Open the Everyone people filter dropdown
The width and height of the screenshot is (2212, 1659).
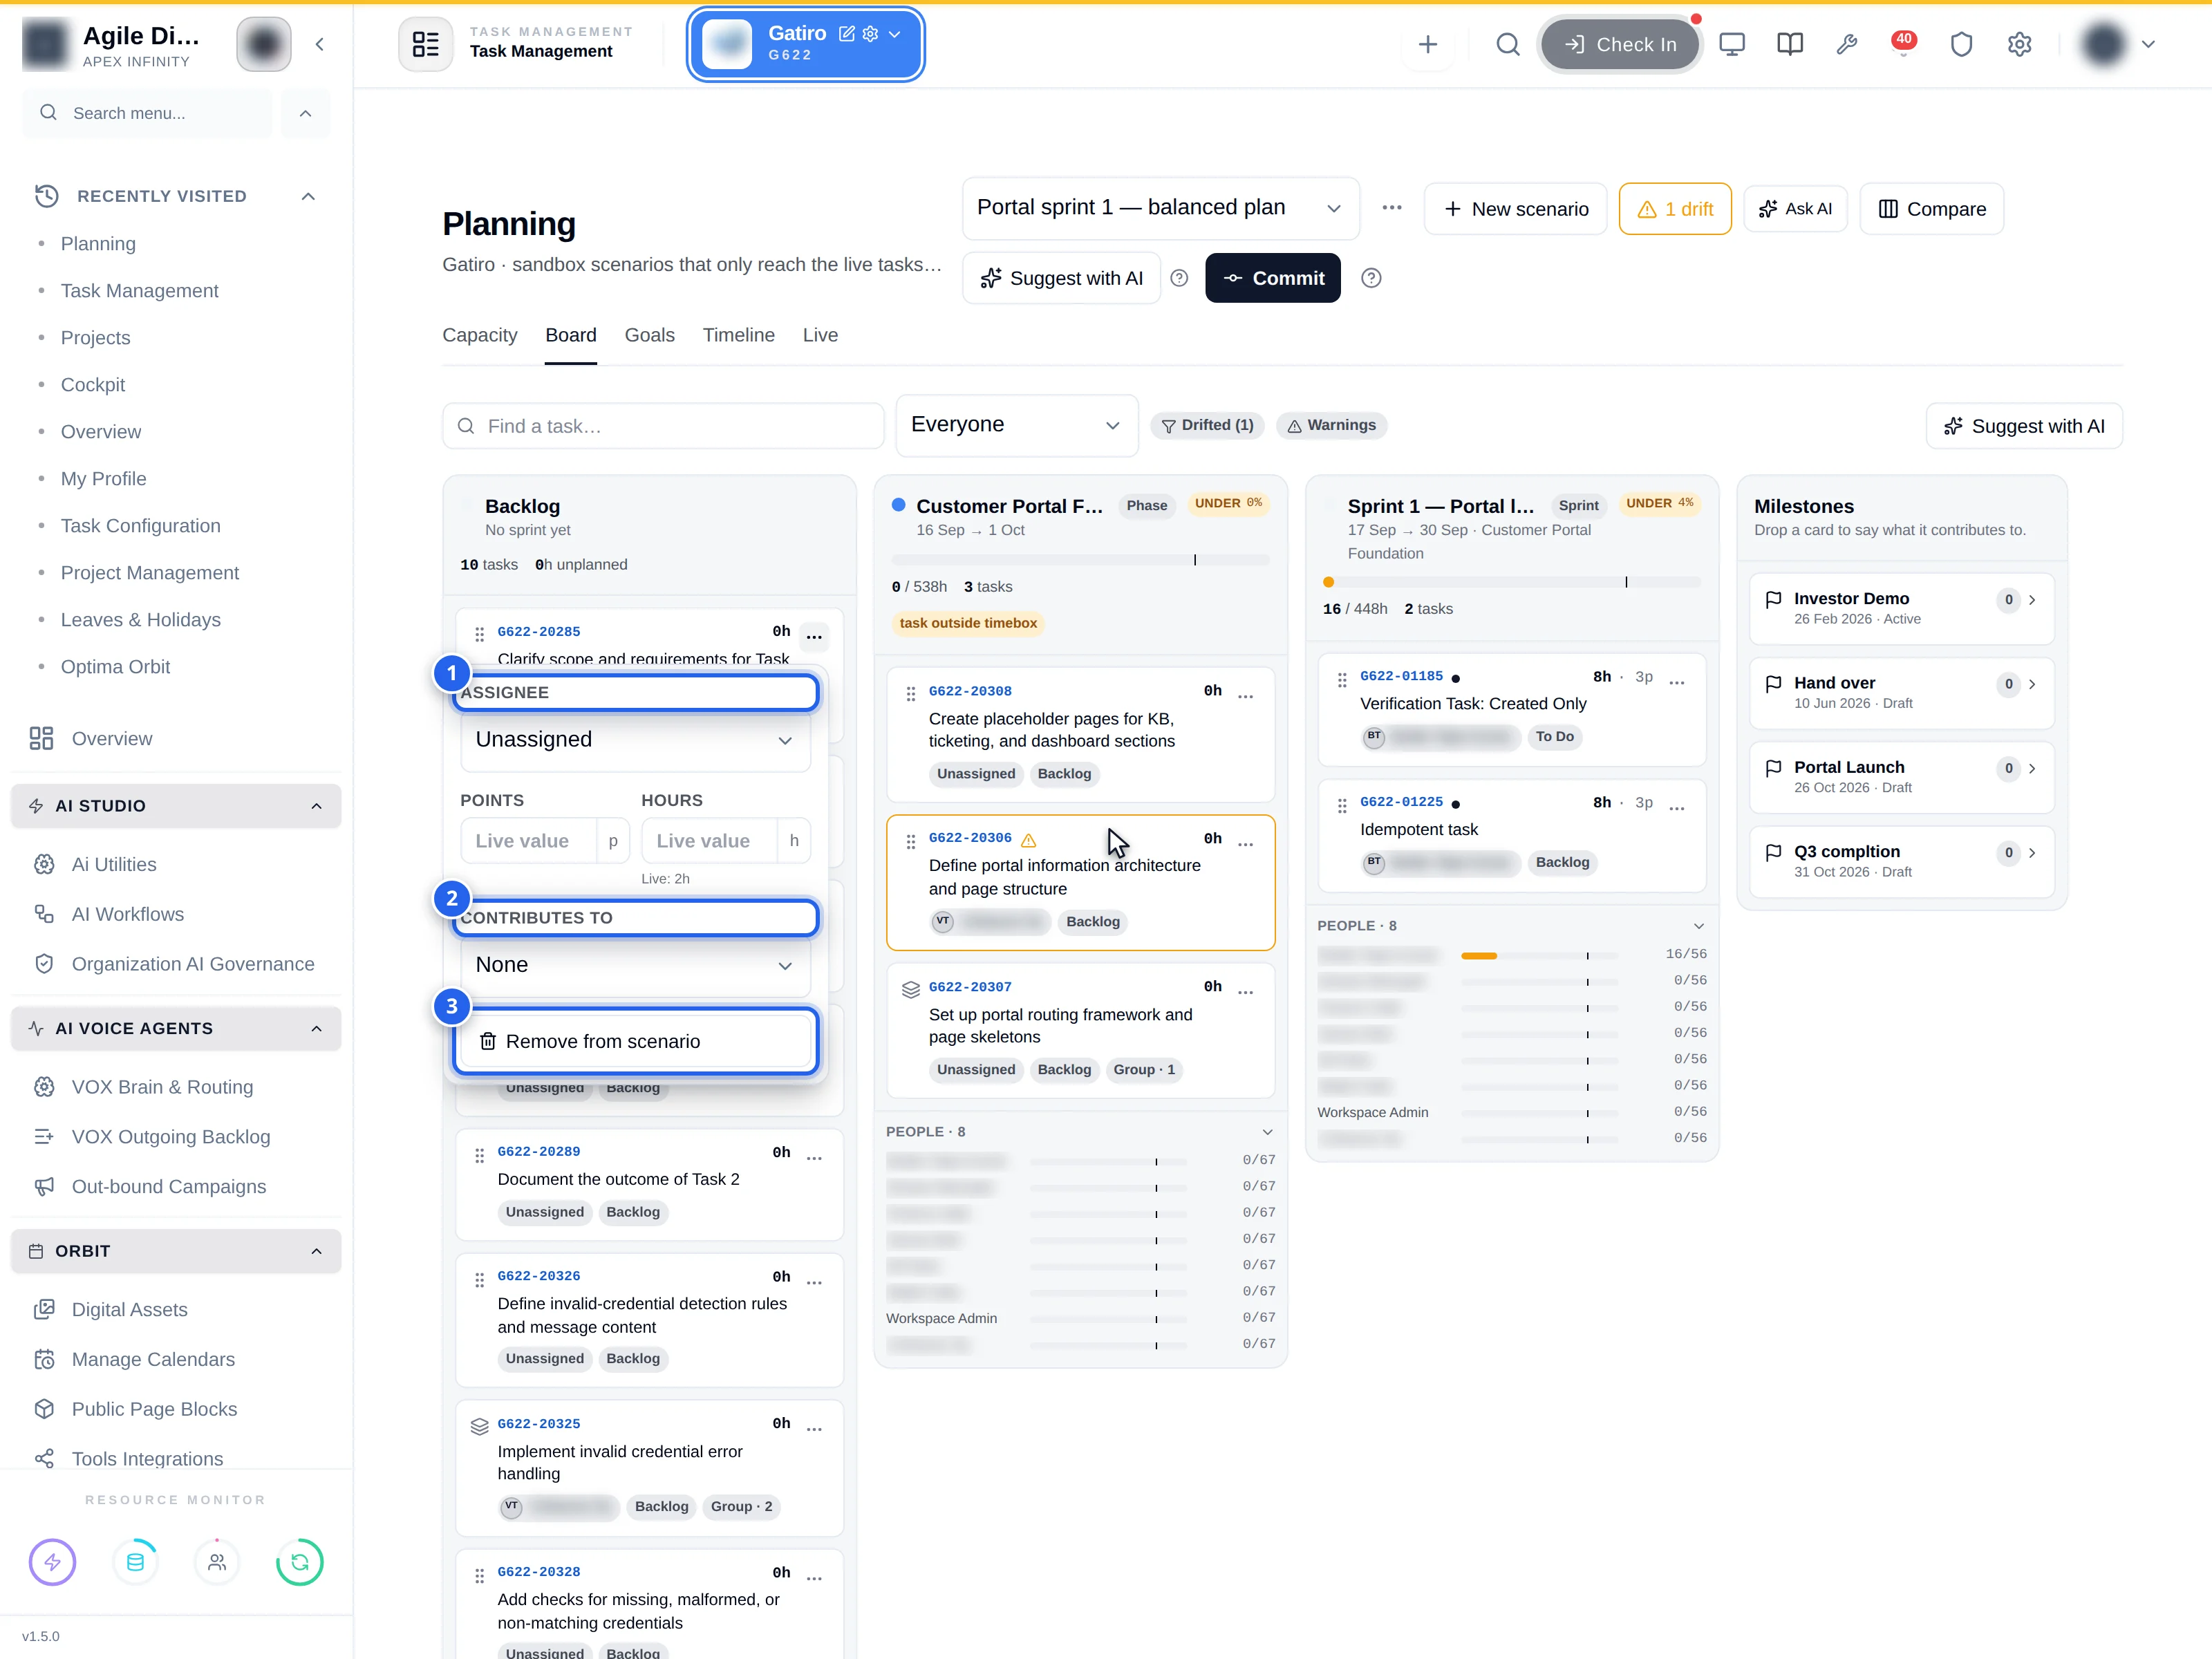(1016, 425)
